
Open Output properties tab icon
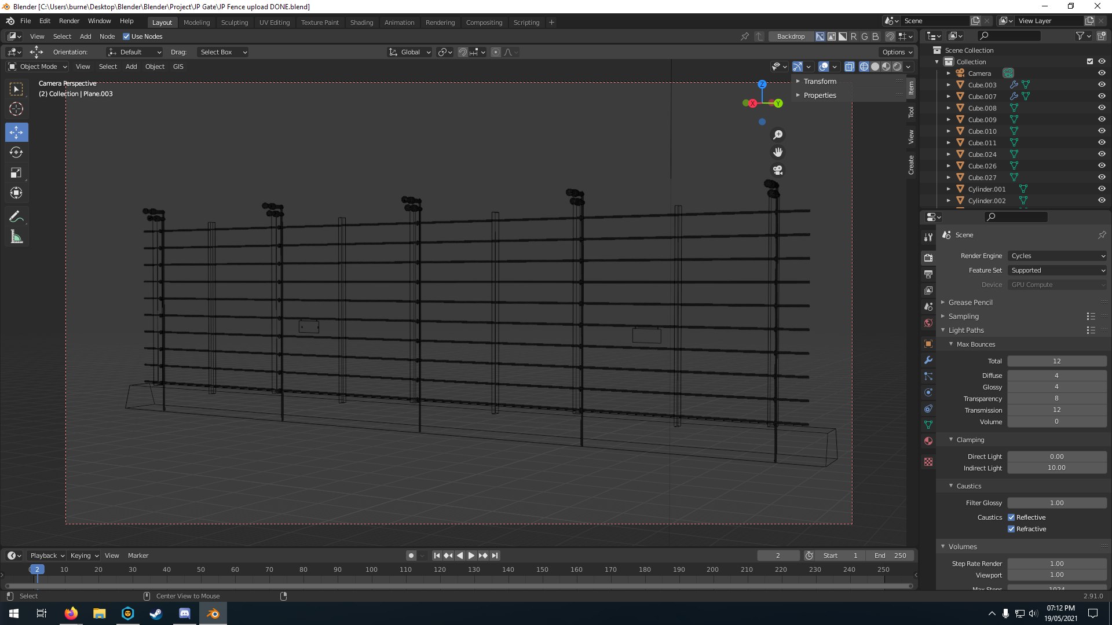(x=928, y=274)
